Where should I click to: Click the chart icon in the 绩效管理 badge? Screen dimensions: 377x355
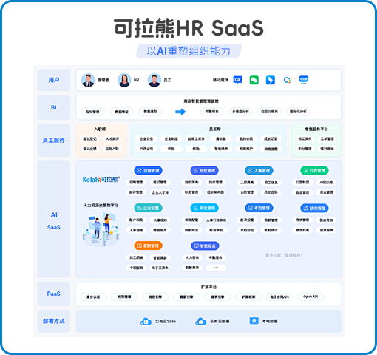click(305, 208)
